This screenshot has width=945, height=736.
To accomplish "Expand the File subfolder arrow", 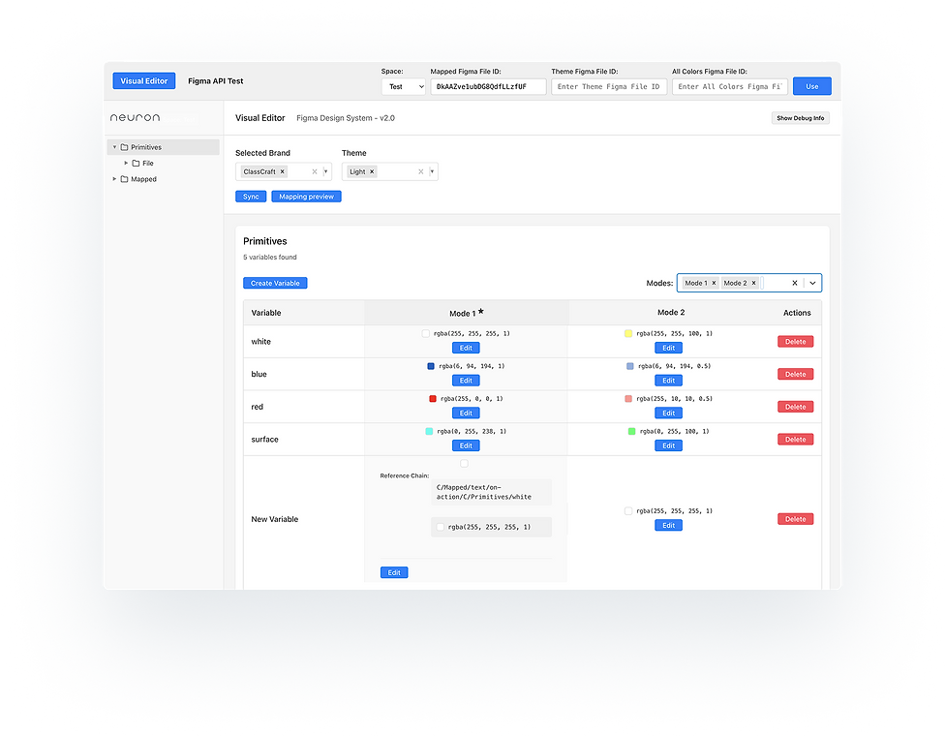I will click(126, 164).
